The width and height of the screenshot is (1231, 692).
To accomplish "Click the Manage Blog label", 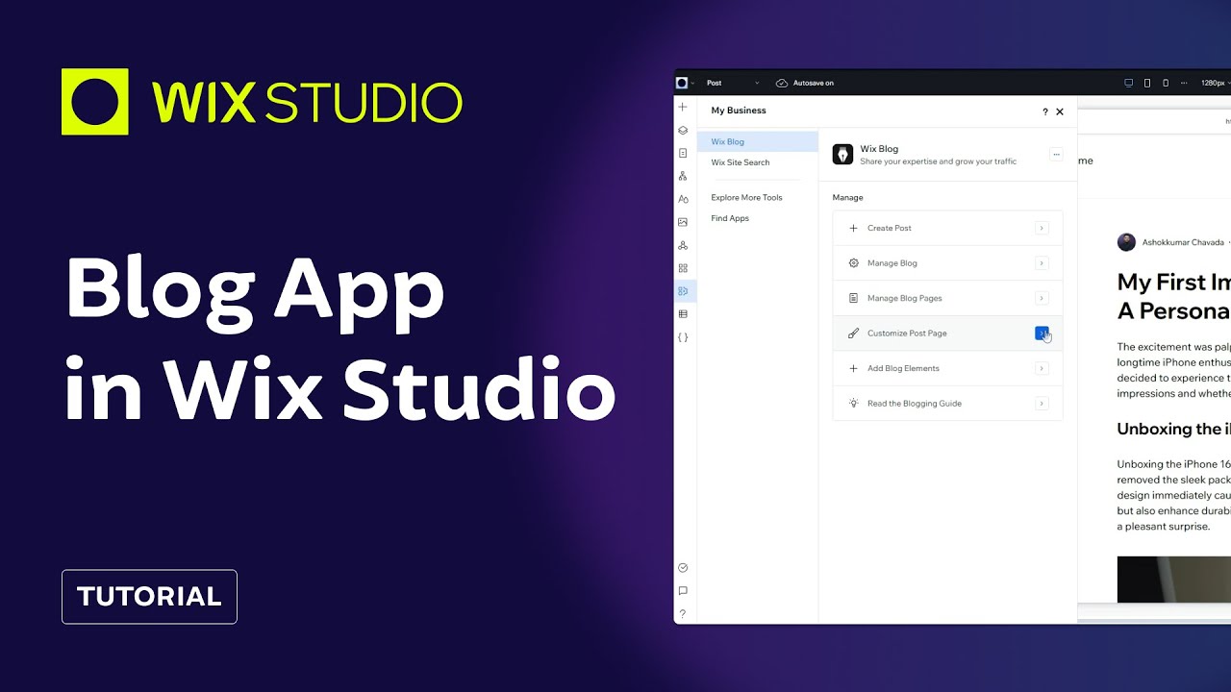I will [x=892, y=263].
